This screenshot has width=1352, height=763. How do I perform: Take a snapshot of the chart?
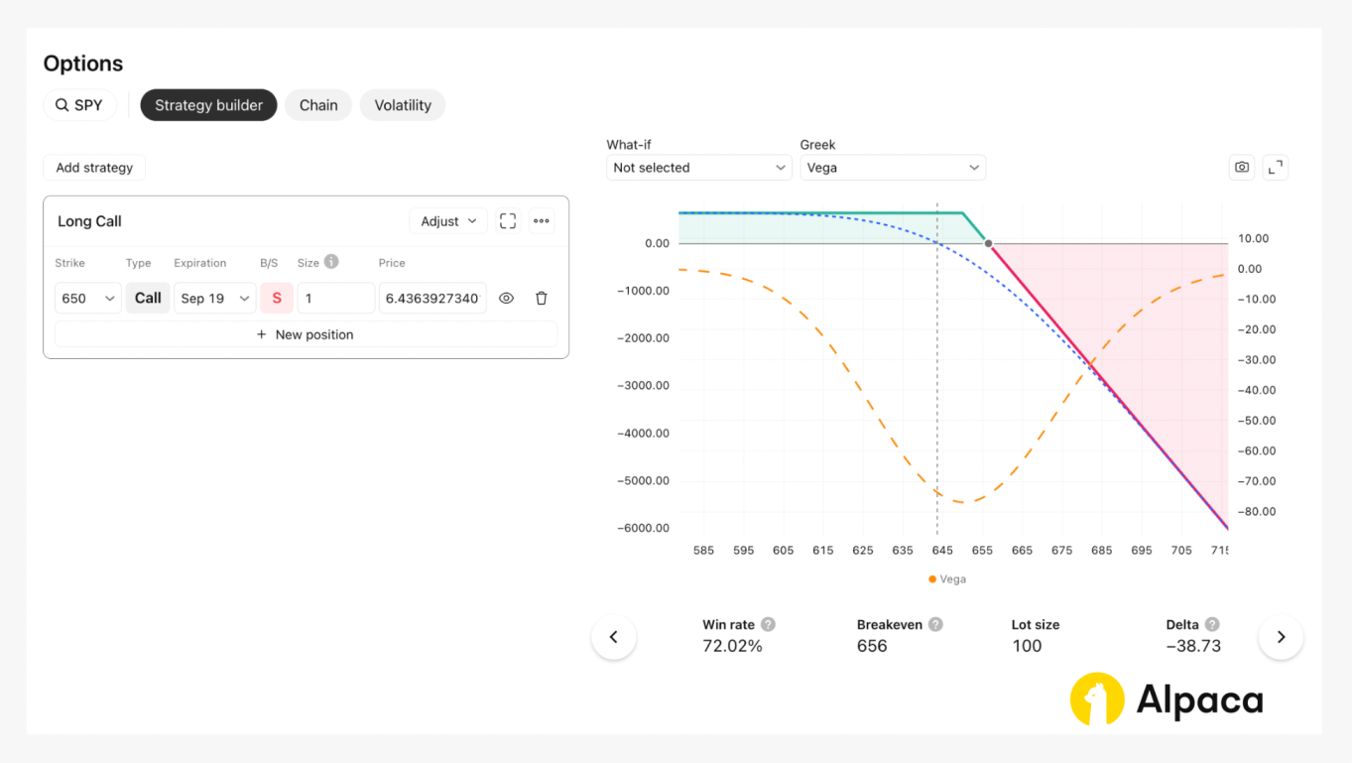(x=1241, y=167)
